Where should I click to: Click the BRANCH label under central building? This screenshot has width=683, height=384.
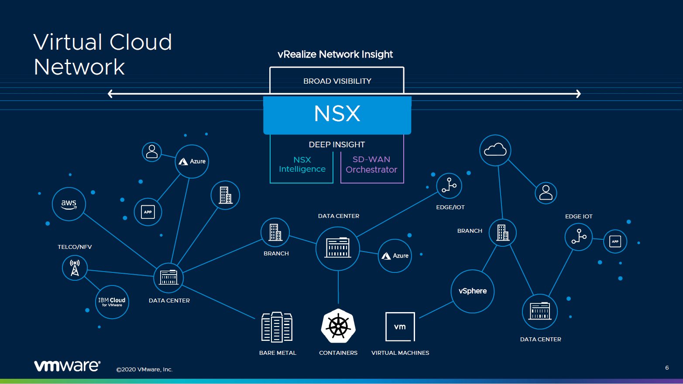pos(276,254)
